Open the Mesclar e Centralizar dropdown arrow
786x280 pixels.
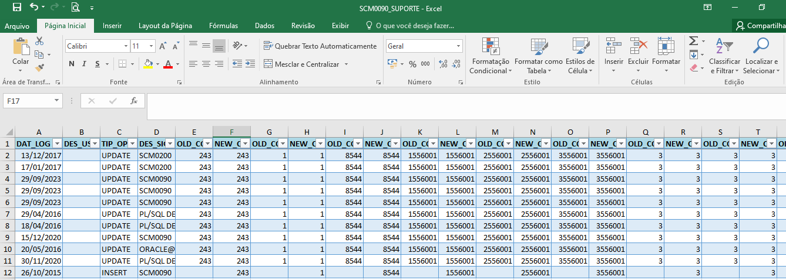347,64
